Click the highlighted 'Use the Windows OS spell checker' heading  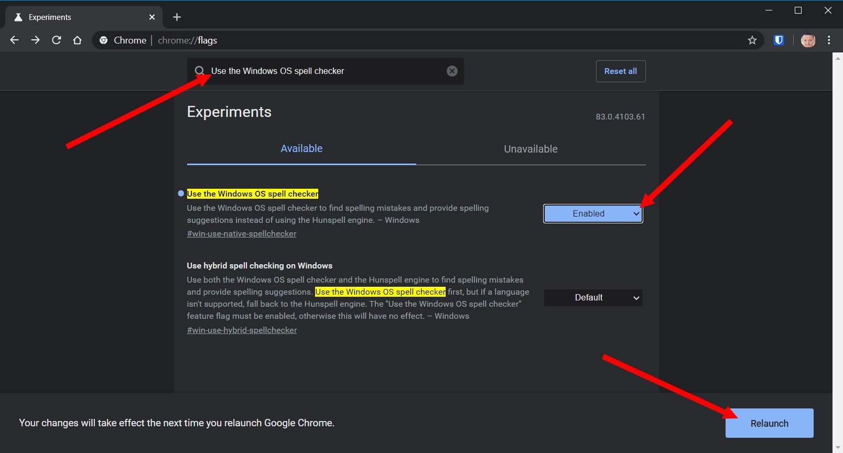pos(253,194)
